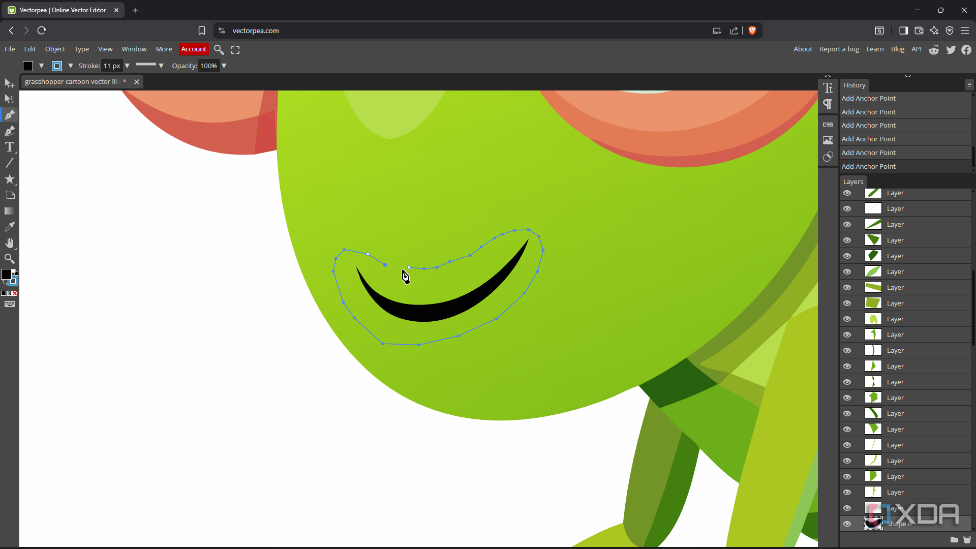Toggle visibility of fourth Layer row
Screen dimensions: 976x549
847,240
